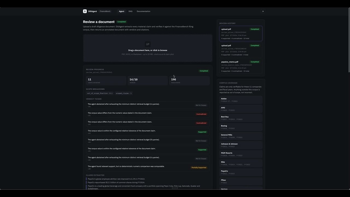The height and width of the screenshot is (197, 350).
Task: Click the first Supported verdict badge
Action: tap(202, 132)
